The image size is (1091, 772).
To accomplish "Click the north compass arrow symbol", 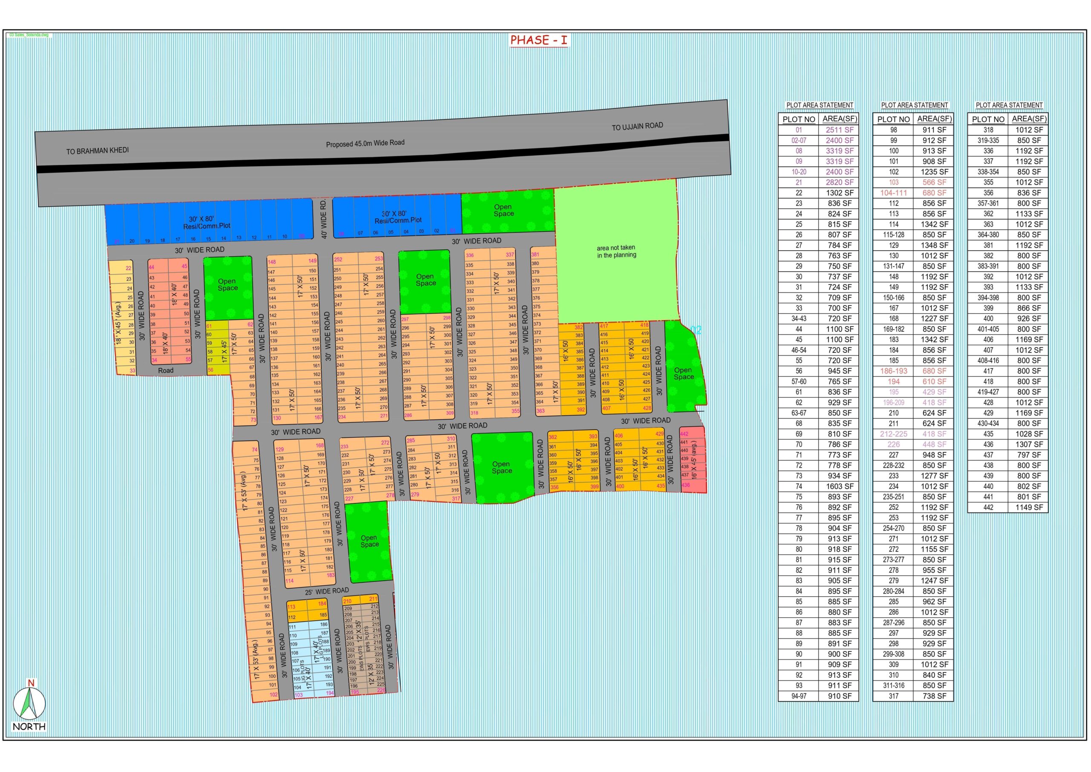I will coord(29,703).
